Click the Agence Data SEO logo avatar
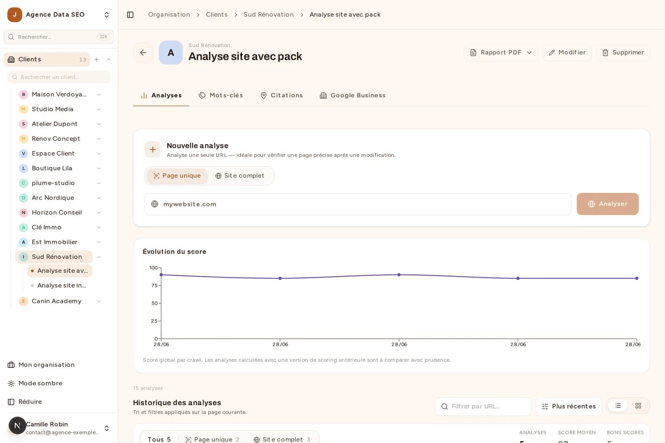This screenshot has width=665, height=443. (15, 15)
